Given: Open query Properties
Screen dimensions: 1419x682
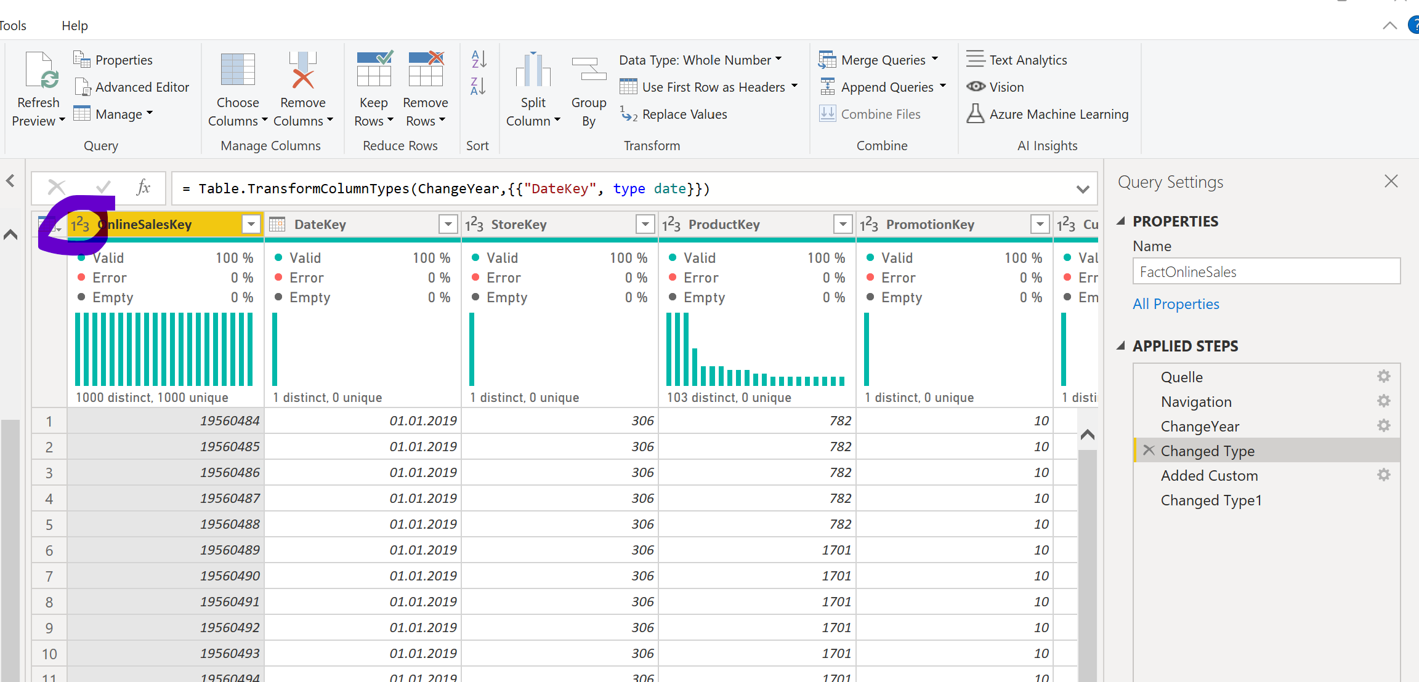Looking at the screenshot, I should [113, 60].
